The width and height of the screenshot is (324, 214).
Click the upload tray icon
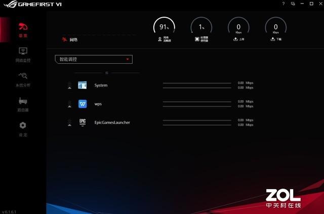pos(235,39)
